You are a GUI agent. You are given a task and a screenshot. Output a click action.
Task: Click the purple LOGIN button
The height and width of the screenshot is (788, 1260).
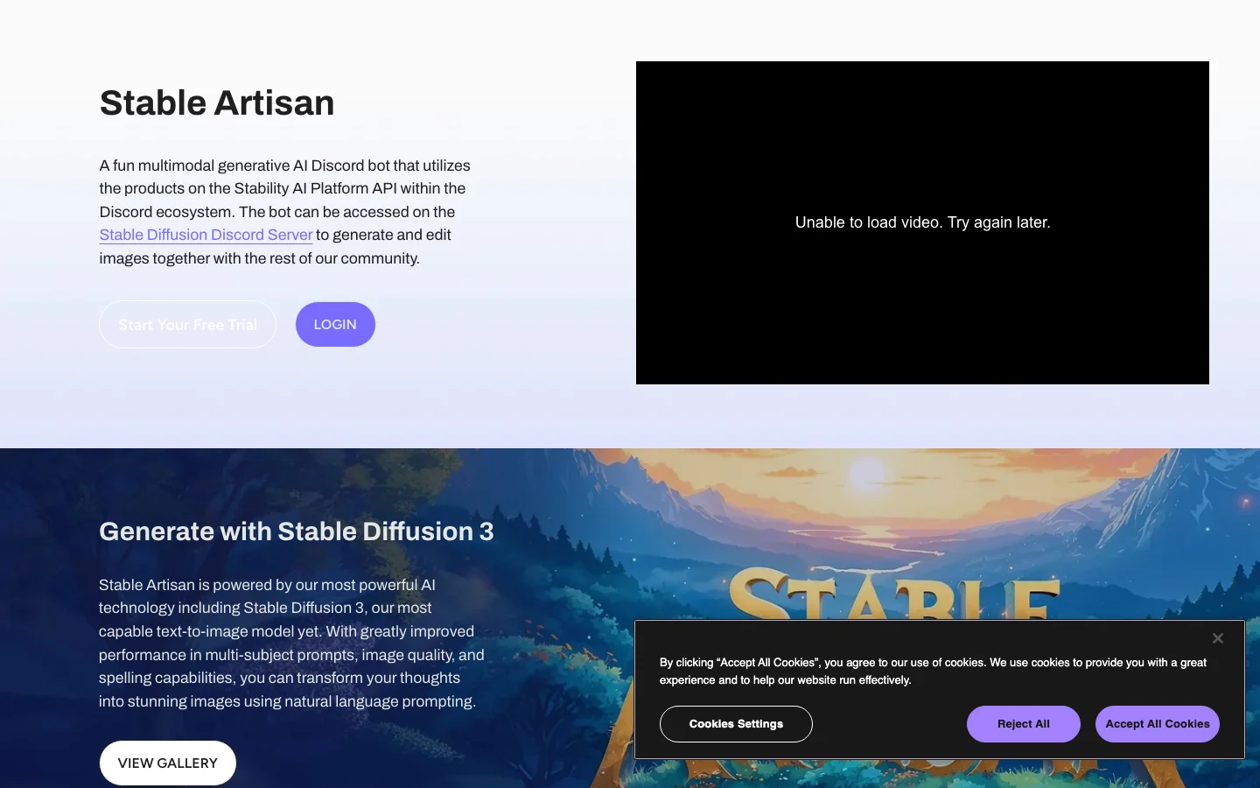(335, 324)
